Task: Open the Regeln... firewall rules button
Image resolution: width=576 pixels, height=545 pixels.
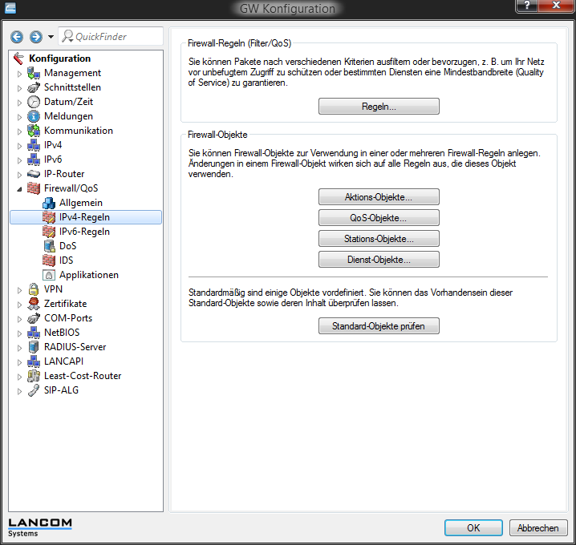Action: [x=379, y=107]
